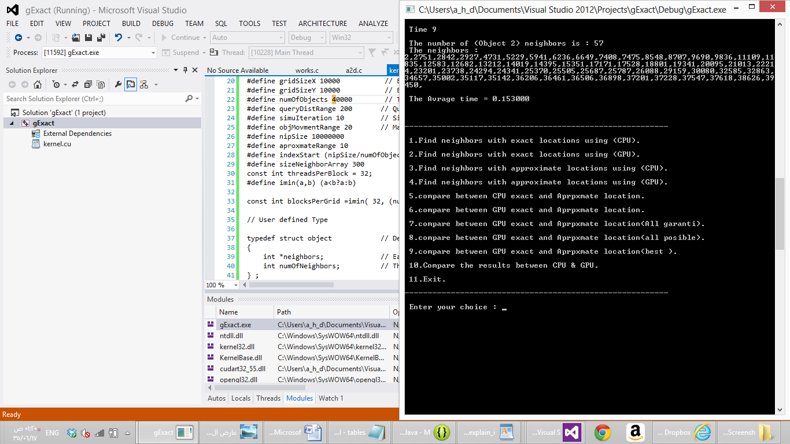The width and height of the screenshot is (790, 444).
Task: Select cudart32_55.dll row in Modules
Action: 302,369
